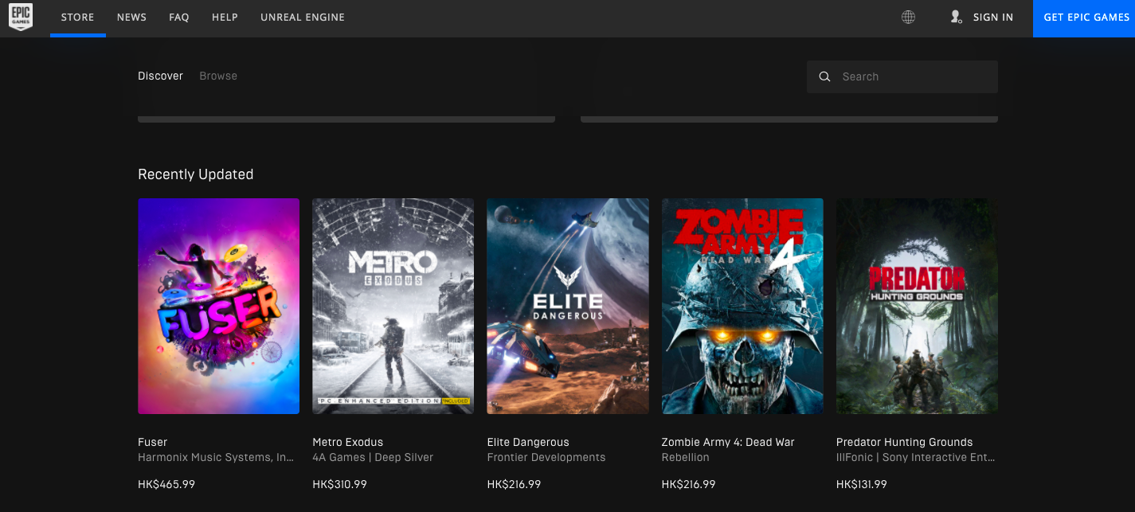Open the Fuser game cover
Viewport: 1135px width, 512px height.
click(218, 306)
